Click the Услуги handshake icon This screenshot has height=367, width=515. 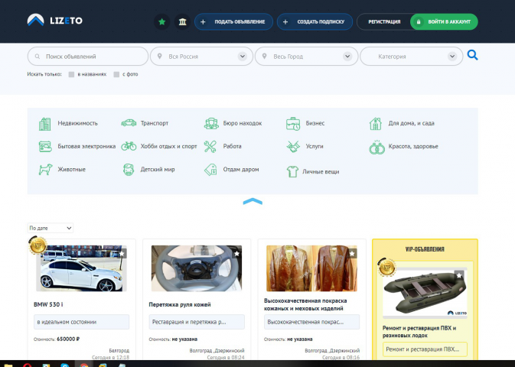click(293, 146)
